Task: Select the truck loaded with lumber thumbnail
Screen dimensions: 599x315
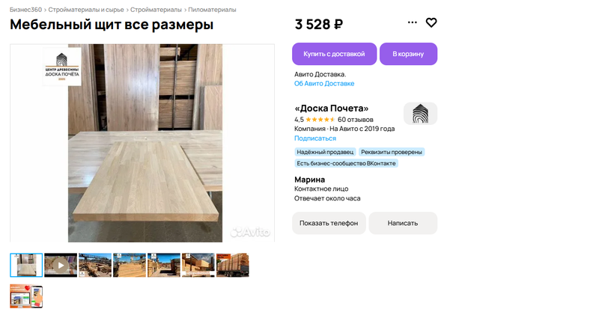Action: 233,265
